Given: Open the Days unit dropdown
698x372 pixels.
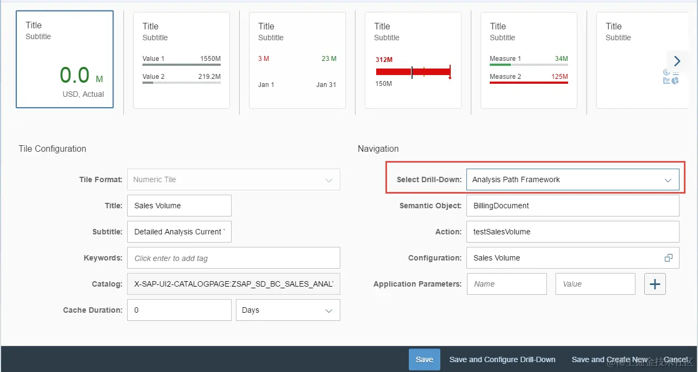Looking at the screenshot, I should point(288,310).
